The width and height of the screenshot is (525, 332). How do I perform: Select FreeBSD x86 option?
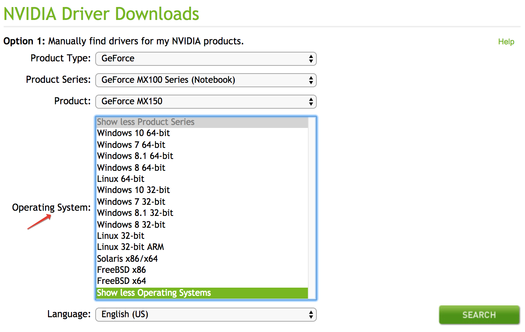202,270
